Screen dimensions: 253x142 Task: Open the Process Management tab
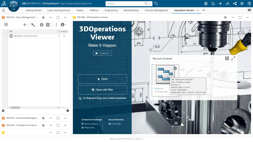tap(156, 10)
